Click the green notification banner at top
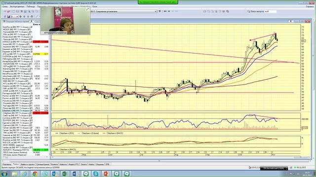This screenshot has width=316, height=177. coord(158,2)
